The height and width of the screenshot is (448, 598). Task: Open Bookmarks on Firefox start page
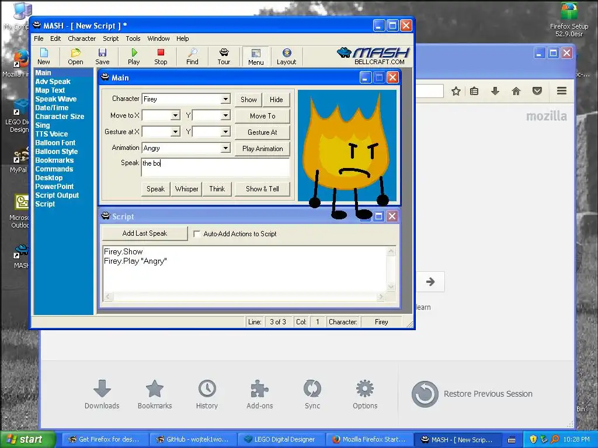click(x=154, y=394)
